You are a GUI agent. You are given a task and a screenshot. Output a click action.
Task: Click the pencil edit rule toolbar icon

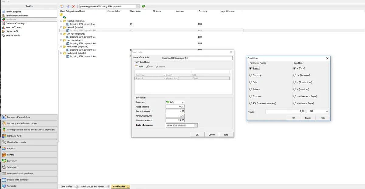[68, 6]
